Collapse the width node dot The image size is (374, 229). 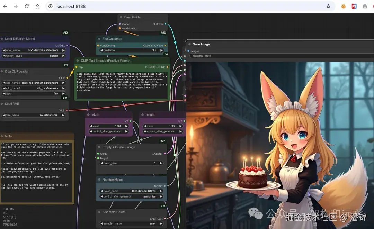[x=89, y=114]
